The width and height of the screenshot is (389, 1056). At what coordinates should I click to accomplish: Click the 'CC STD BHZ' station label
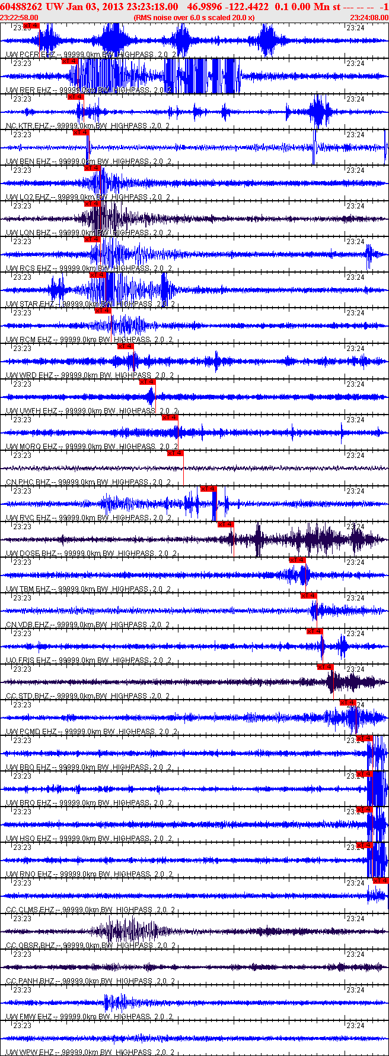[28, 696]
